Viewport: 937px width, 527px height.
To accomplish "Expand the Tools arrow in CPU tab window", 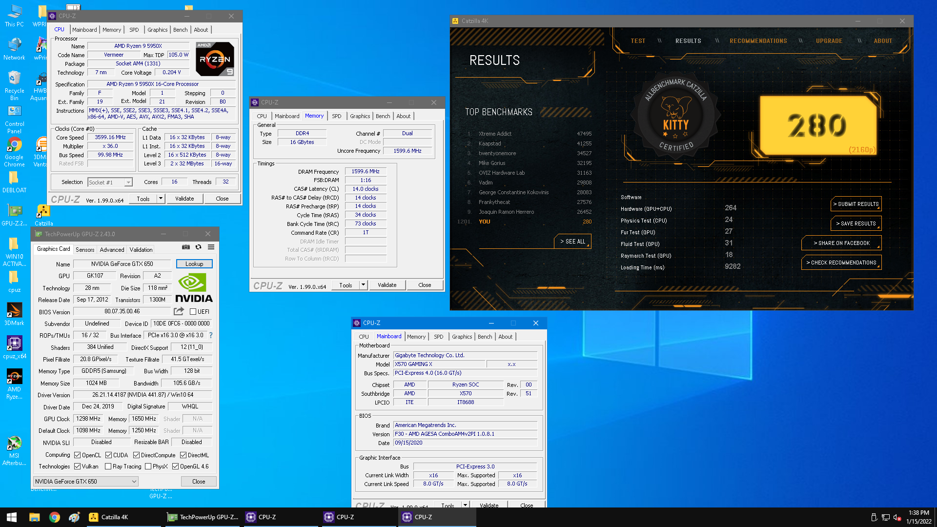I will point(161,199).
